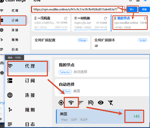Toggle the node filter with the crossed-funnel icon
The image size is (150, 128).
tap(111, 103)
